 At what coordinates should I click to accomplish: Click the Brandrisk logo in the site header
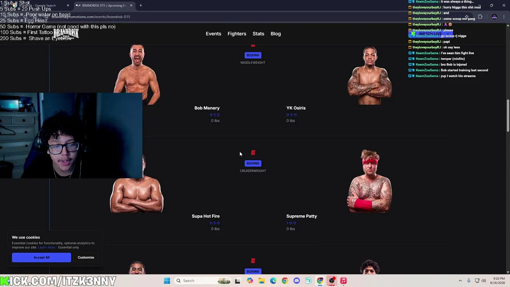(66, 33)
